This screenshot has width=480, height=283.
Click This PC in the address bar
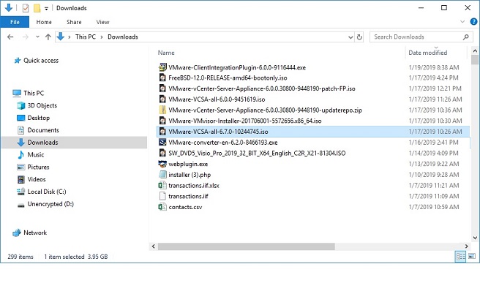pyautogui.click(x=86, y=37)
